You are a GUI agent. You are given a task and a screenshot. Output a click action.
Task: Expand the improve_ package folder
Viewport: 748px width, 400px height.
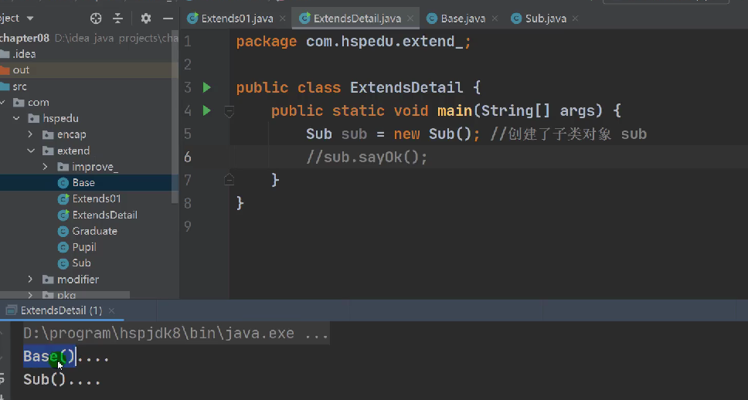click(x=46, y=167)
